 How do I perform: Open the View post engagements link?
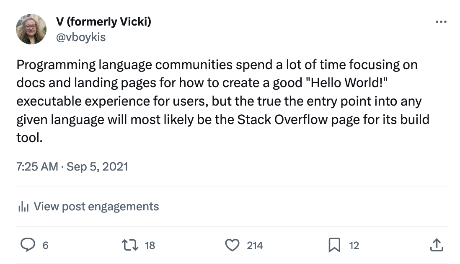tap(96, 207)
